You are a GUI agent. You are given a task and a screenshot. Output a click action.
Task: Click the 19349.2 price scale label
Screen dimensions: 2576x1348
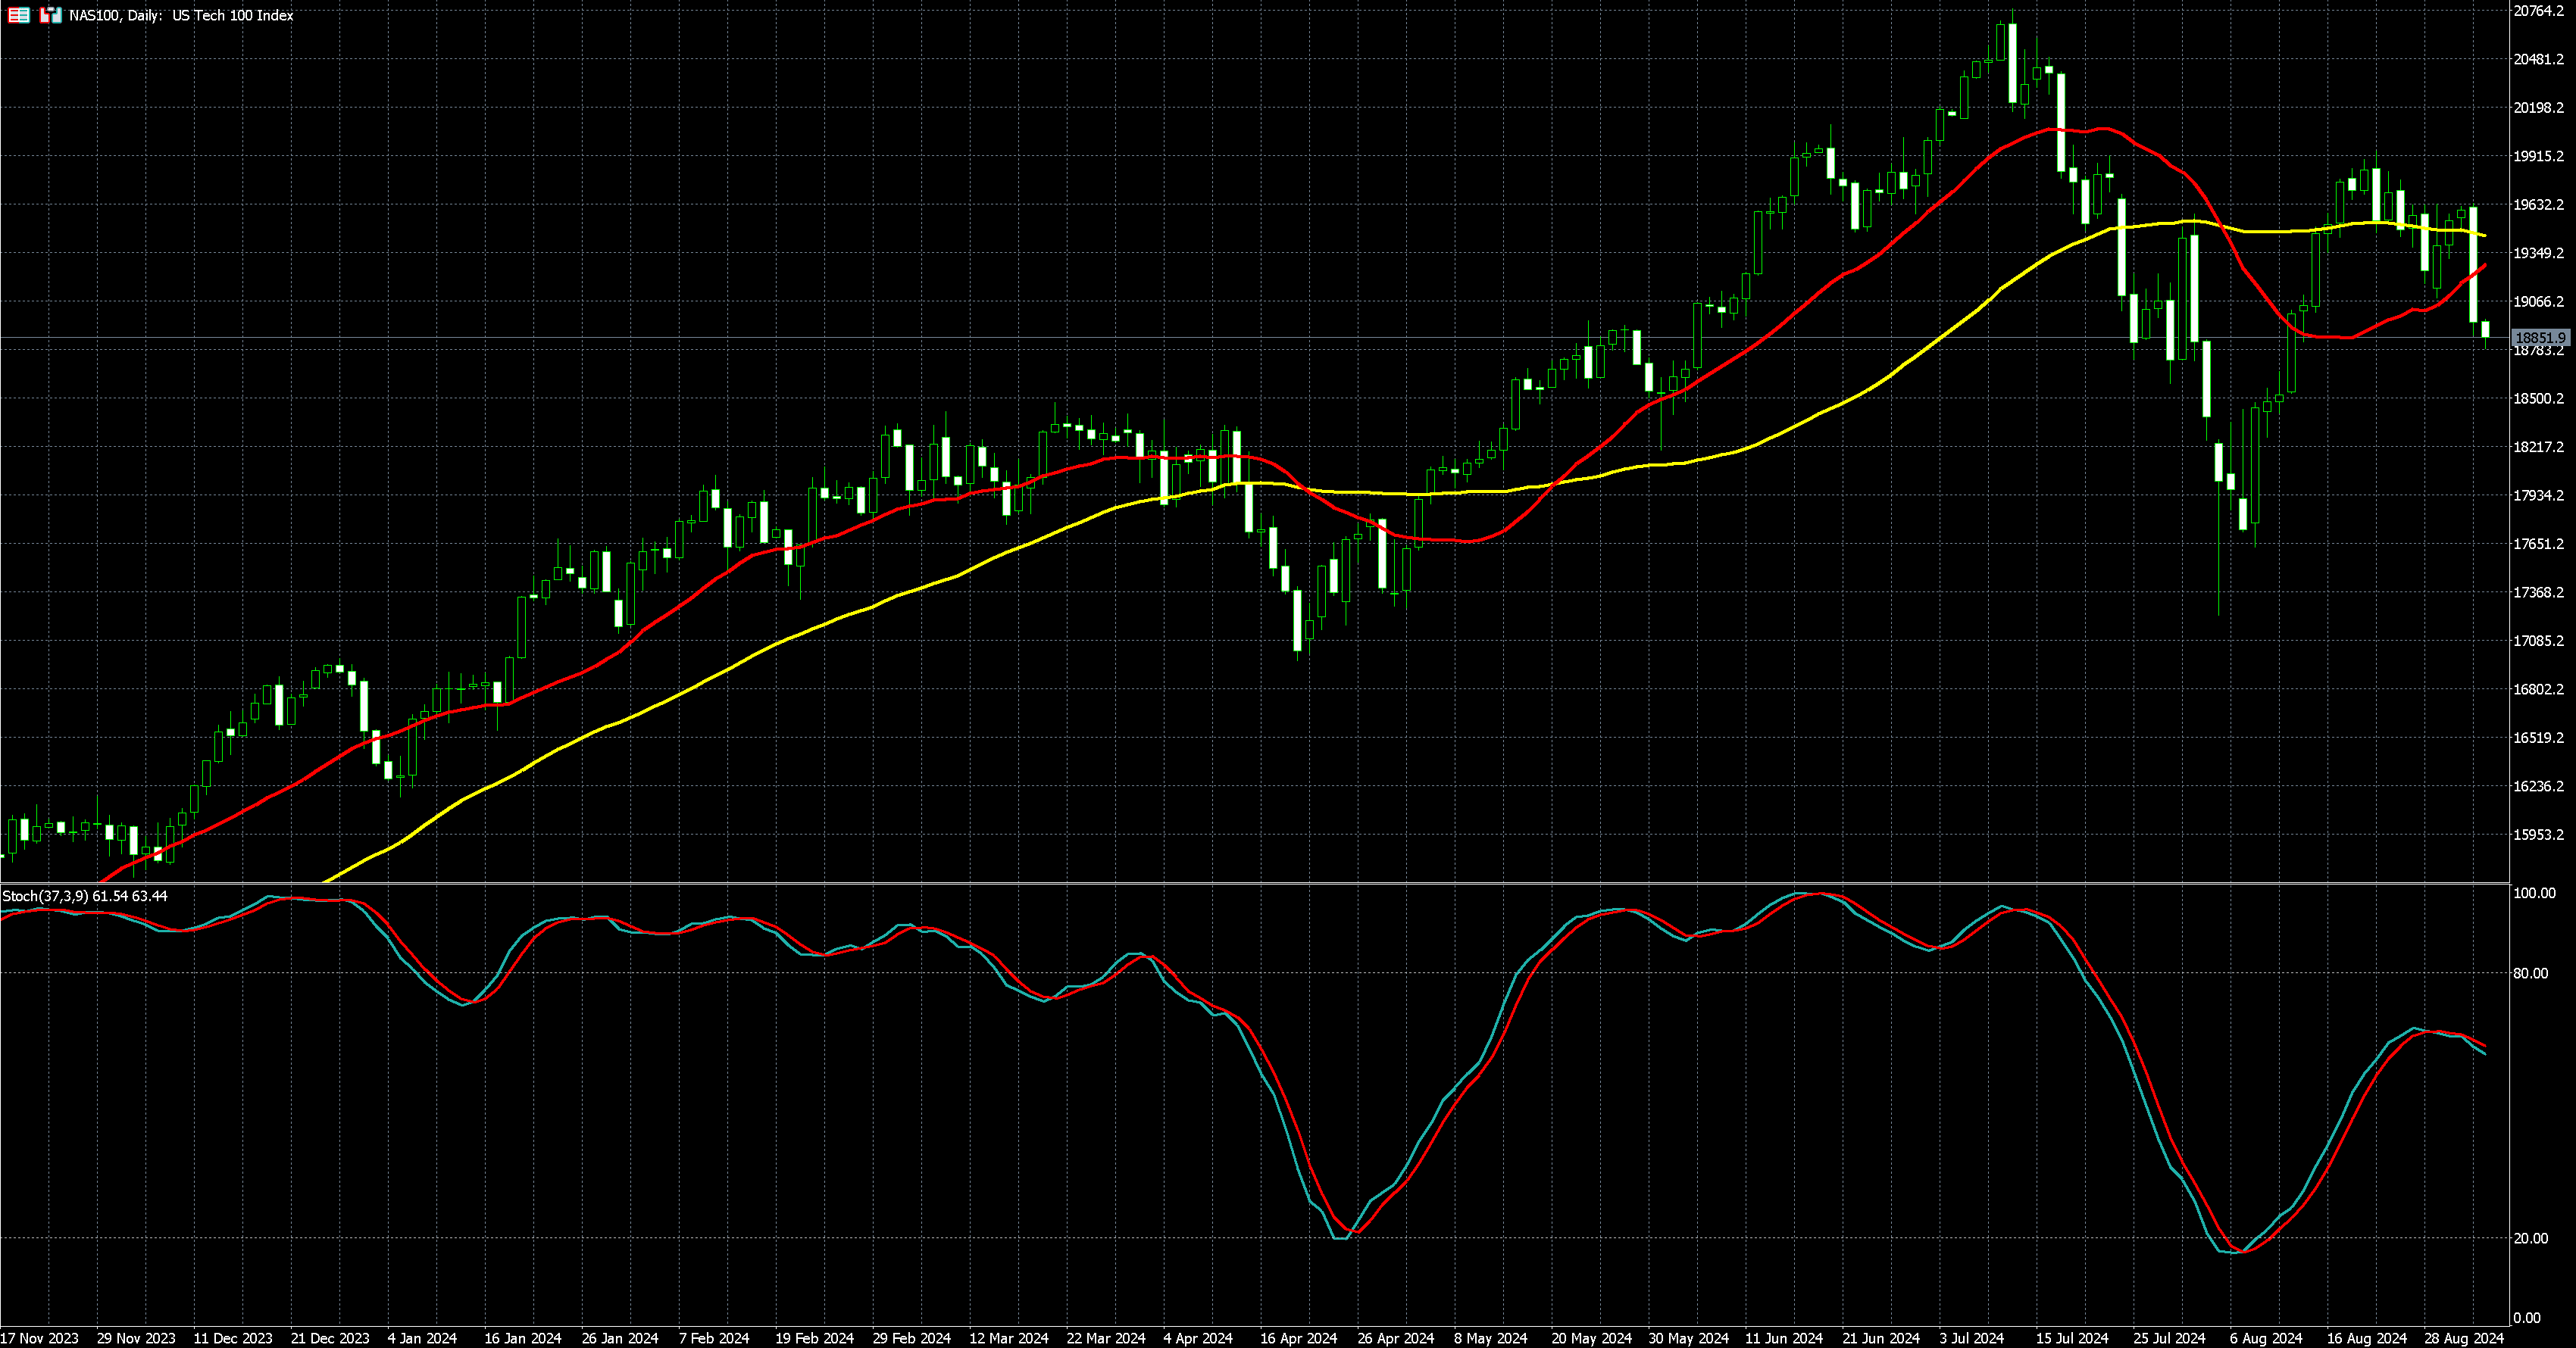pyautogui.click(x=2539, y=253)
